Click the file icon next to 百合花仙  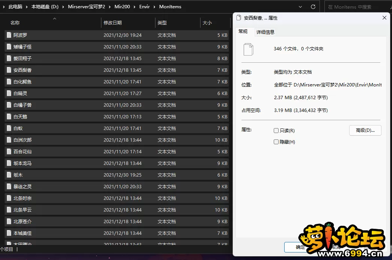pos(9,151)
